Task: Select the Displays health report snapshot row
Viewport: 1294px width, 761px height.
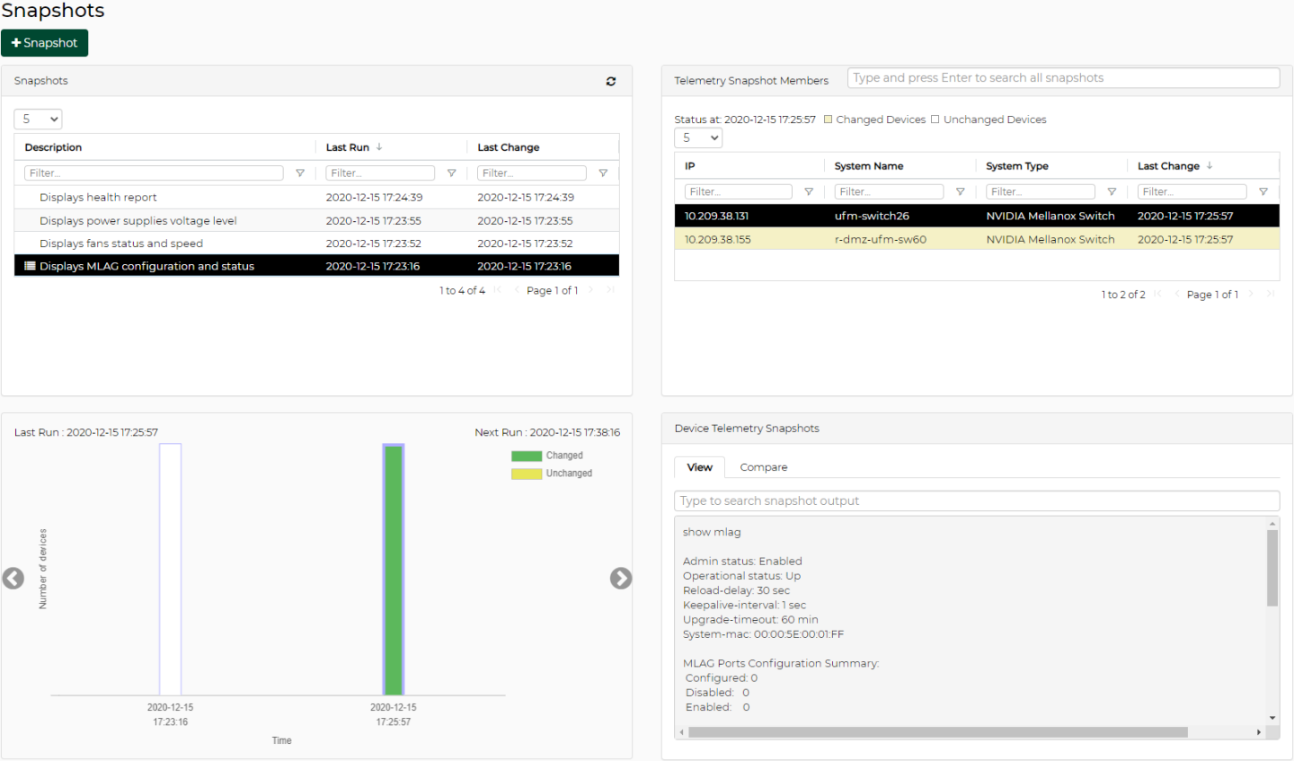Action: 98,198
